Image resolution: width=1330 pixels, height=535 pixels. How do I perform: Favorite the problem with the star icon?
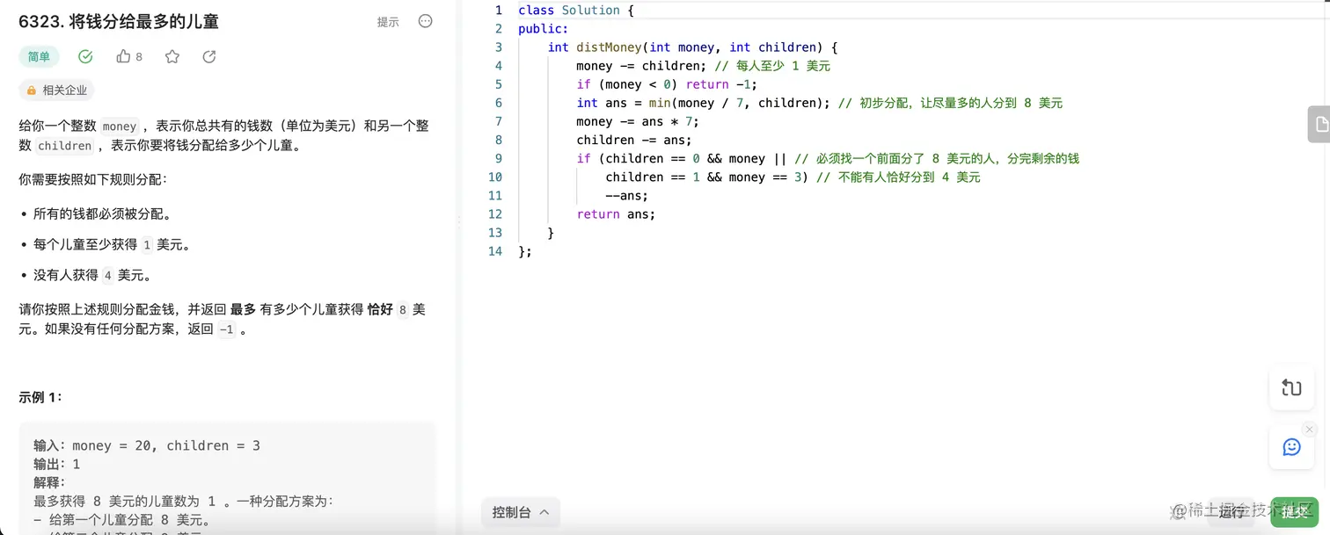(x=172, y=56)
